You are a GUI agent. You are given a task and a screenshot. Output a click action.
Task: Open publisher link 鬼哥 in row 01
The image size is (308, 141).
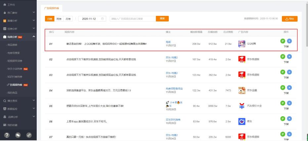pyautogui.click(x=168, y=42)
